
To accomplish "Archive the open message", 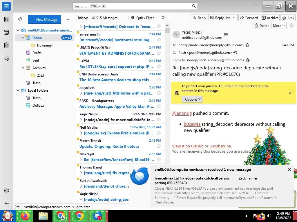I will [x=270, y=18].
